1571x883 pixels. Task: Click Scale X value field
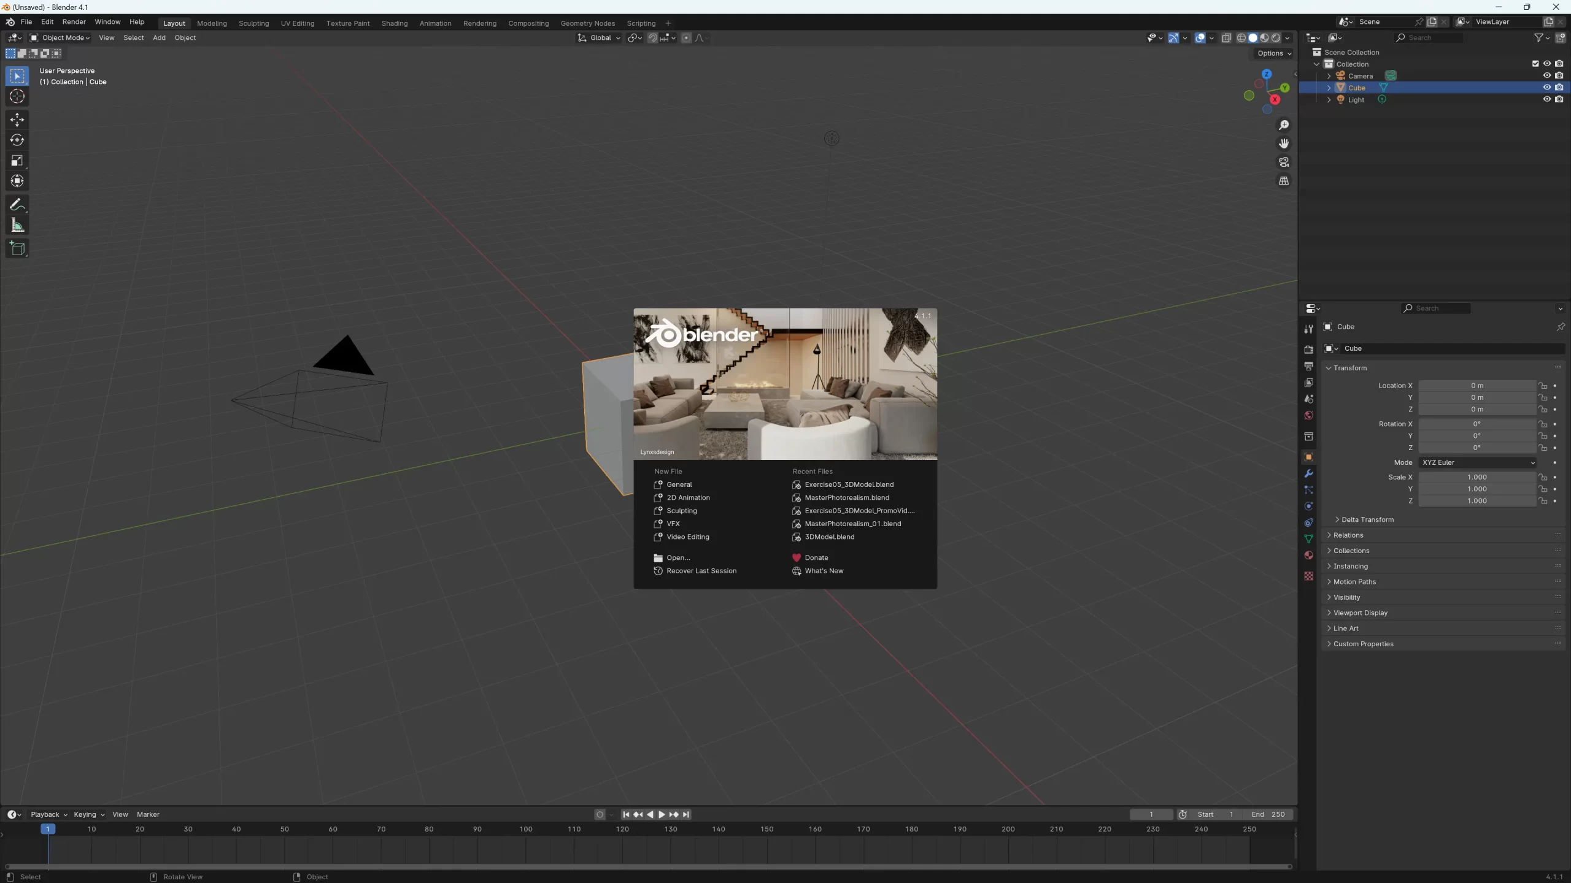coord(1477,477)
